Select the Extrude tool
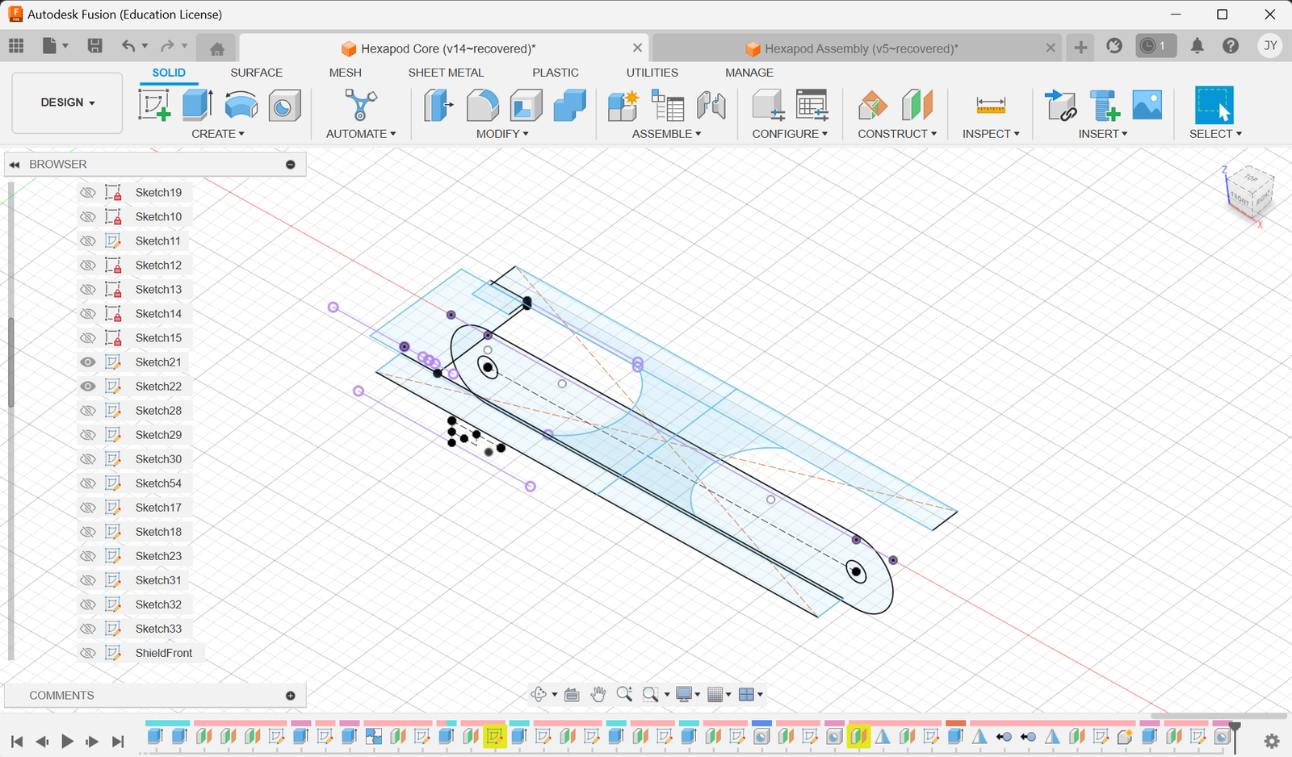 coord(196,105)
